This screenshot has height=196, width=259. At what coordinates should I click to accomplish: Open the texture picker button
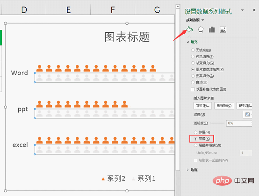tap(247, 114)
